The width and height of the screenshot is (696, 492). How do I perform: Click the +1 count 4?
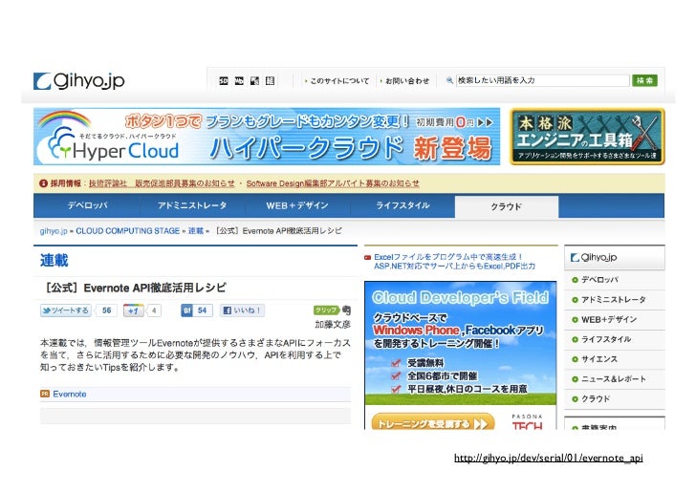click(154, 310)
